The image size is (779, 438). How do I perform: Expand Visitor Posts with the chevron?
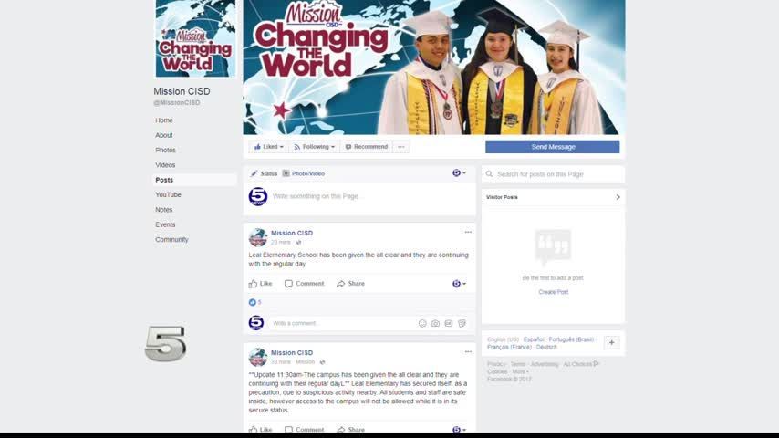[x=618, y=197]
